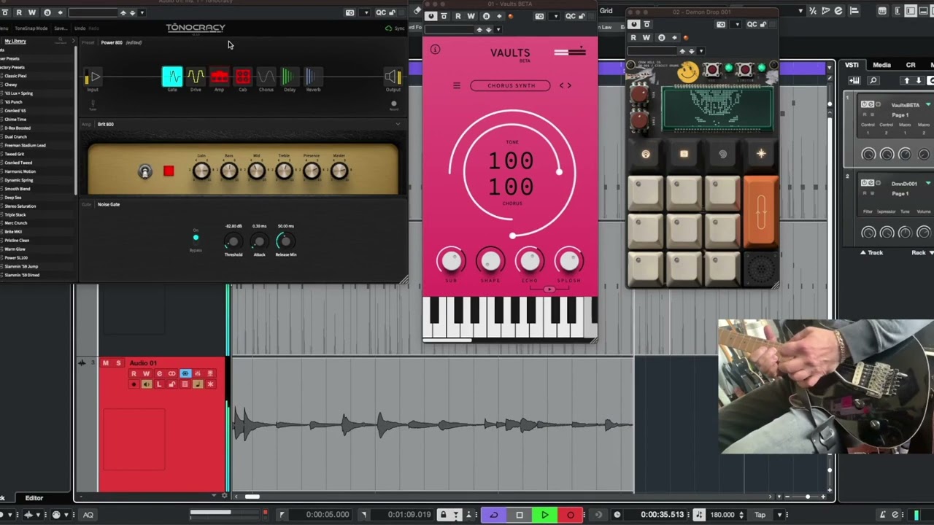This screenshot has height=525, width=934.
Task: Select 'Freeman Stadium Lead' preset
Action: point(26,145)
